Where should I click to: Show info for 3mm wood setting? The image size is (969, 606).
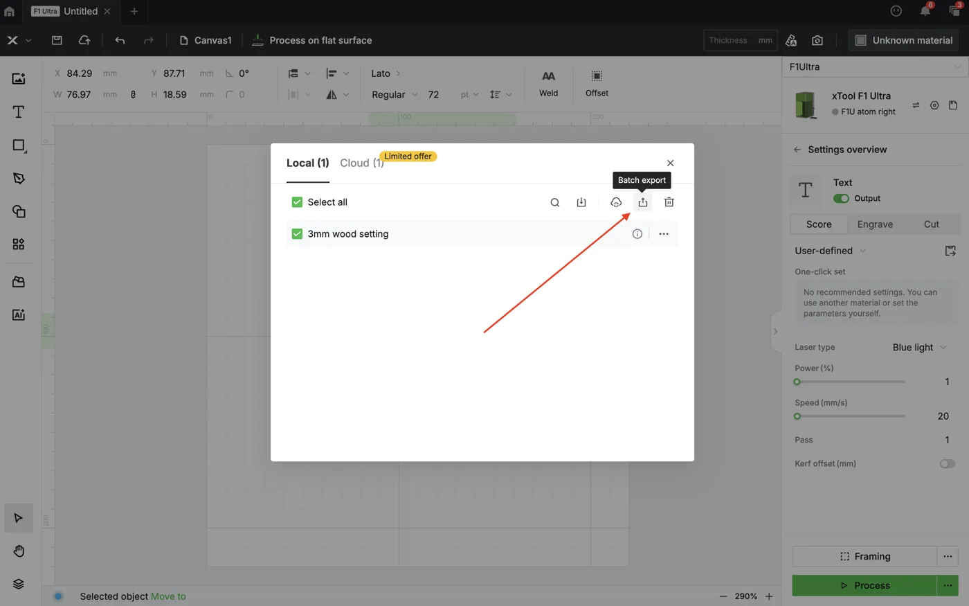(637, 234)
